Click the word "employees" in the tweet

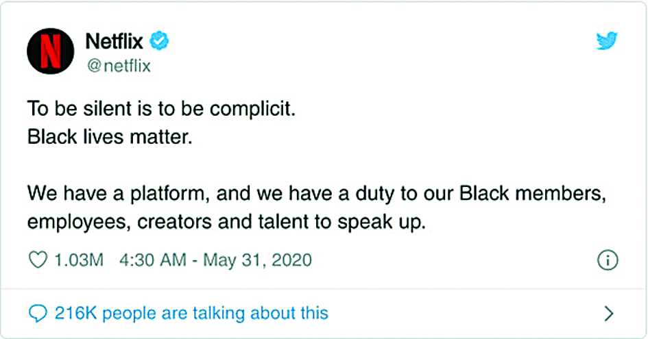click(x=77, y=223)
